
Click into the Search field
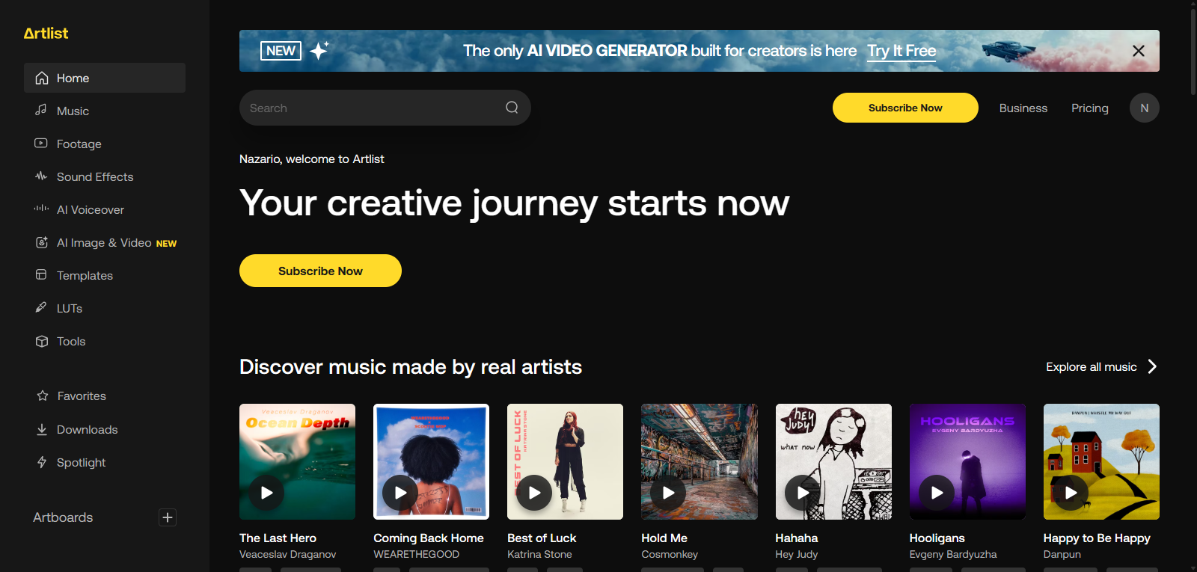385,108
